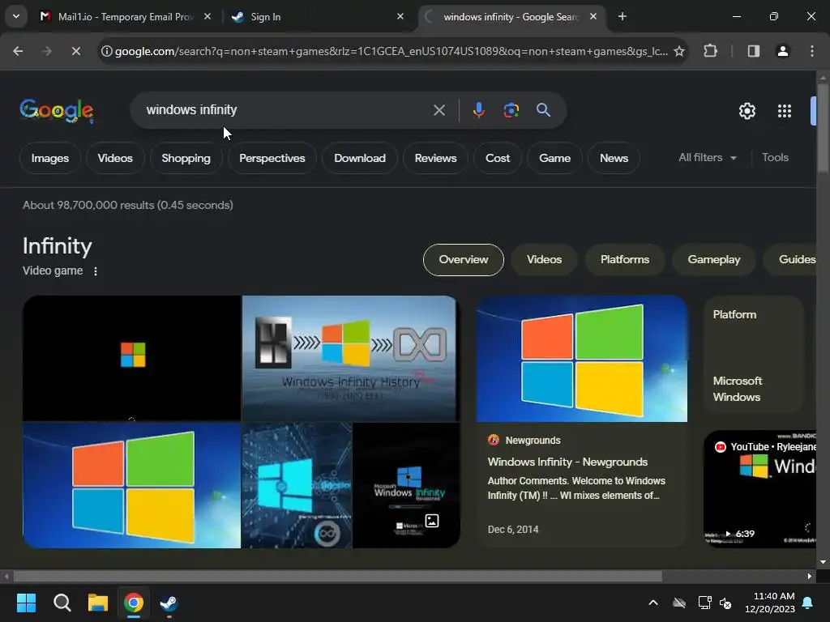Open Google quick settings gear
Image resolution: width=830 pixels, height=622 pixels.
coord(747,111)
